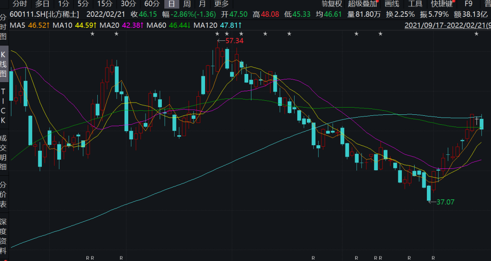This screenshot has width=491, height=261.
Task: Click the rightmost star marker near the latest candle
Action: point(476,34)
